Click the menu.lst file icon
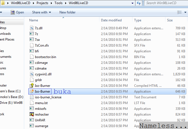This screenshot has width=188, height=129. tap(32, 103)
